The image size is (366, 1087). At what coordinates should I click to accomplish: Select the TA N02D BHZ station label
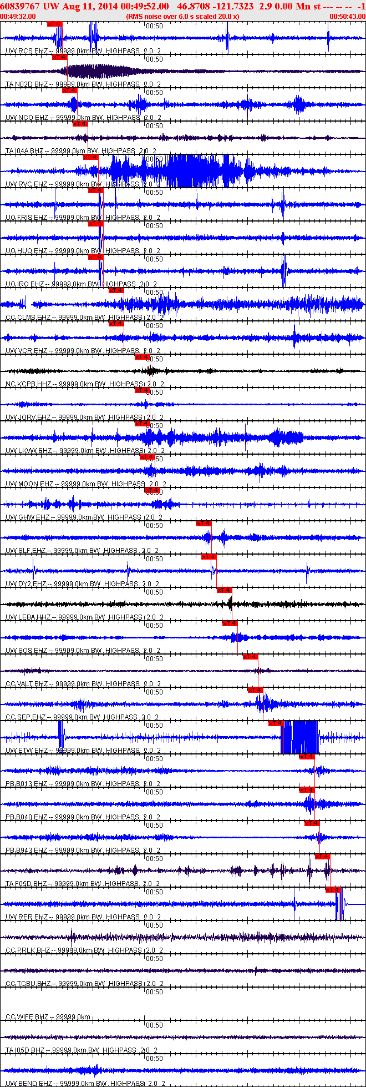coord(27,84)
